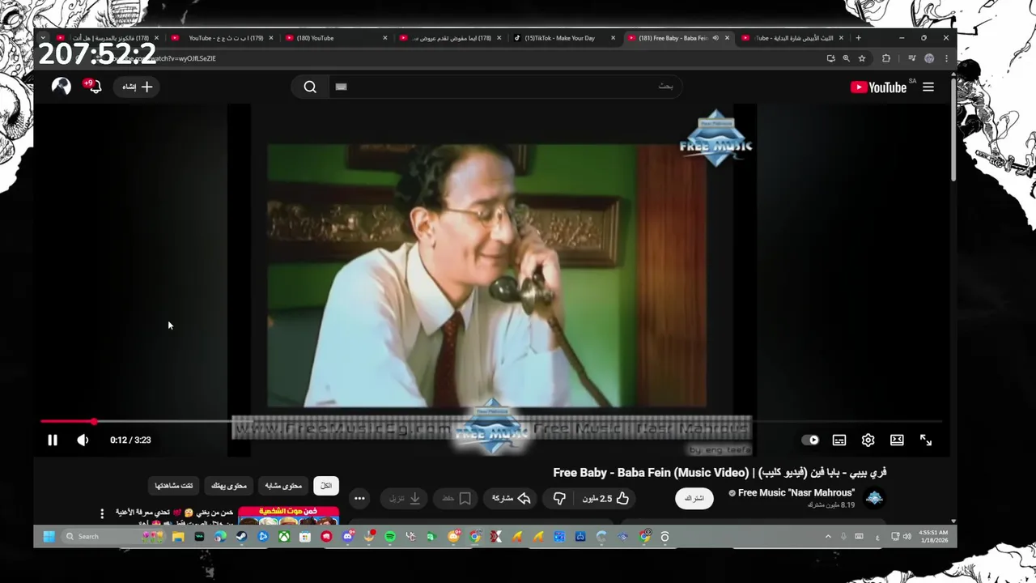1036x583 pixels.
Task: Click the page vertical scrollbar
Action: click(953, 130)
